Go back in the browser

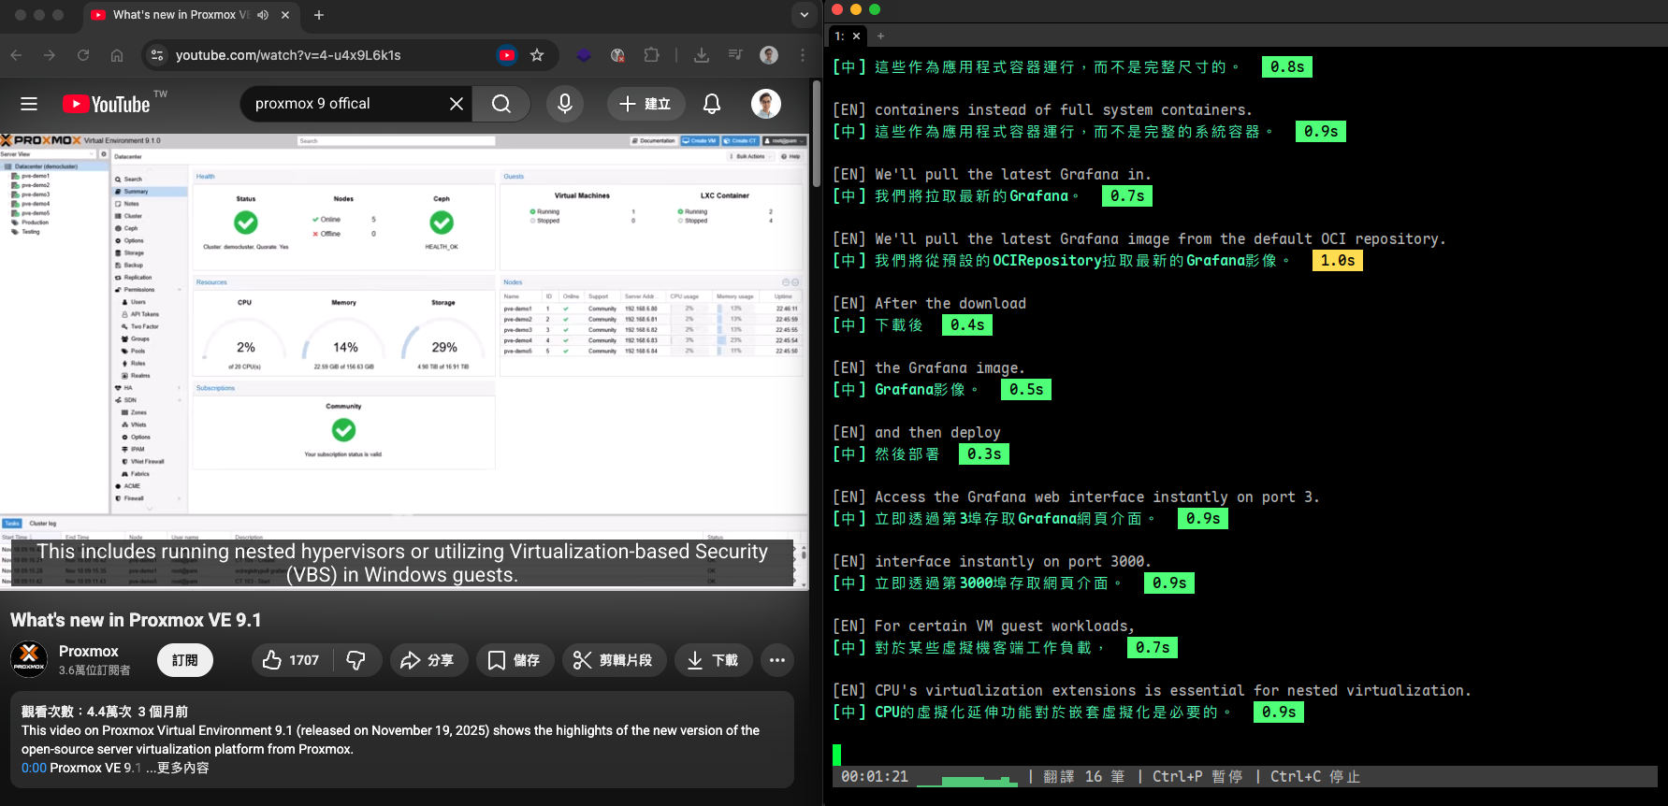pos(16,55)
